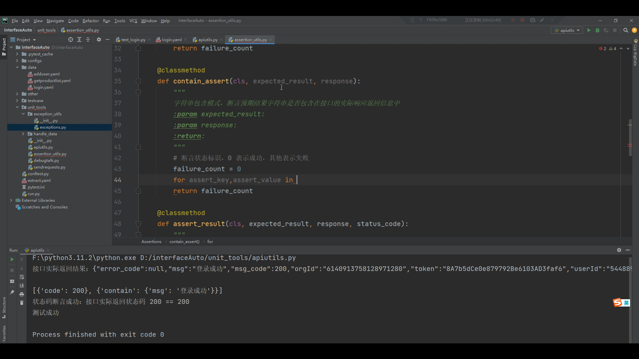The width and height of the screenshot is (639, 359).
Task: Pin the Run tab icon
Action: pyautogui.click(x=12, y=292)
